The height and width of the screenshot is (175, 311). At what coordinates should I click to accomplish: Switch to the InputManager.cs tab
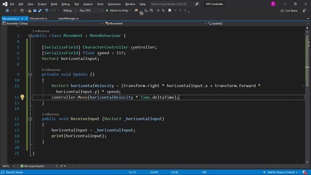tap(69, 18)
